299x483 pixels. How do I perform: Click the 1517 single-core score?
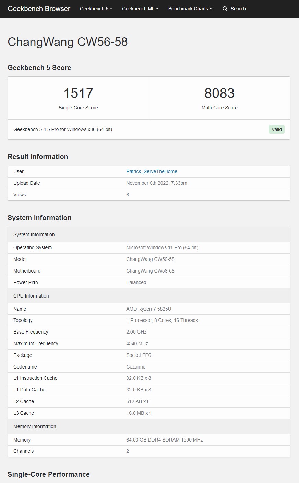pos(78,93)
